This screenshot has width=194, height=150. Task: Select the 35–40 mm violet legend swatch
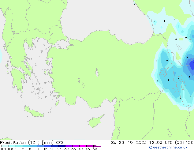pos(76,146)
